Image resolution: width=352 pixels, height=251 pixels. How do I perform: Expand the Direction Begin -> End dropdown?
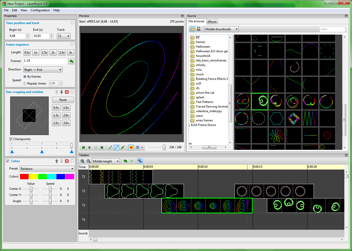(43, 70)
